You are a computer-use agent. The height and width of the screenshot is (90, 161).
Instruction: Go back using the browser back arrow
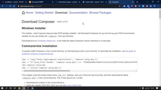3,6
